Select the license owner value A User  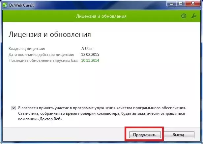tap(87, 49)
